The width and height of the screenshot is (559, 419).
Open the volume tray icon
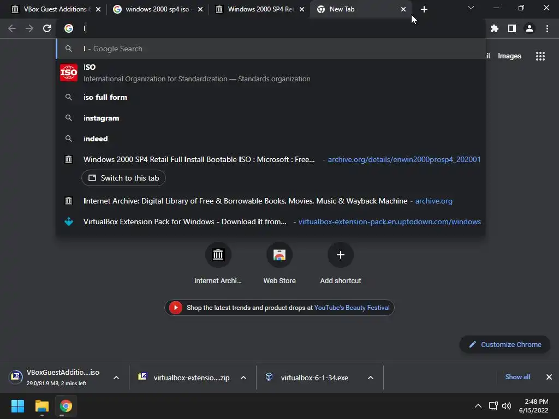[x=506, y=406]
